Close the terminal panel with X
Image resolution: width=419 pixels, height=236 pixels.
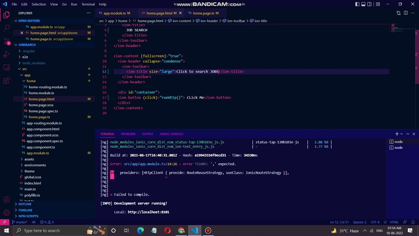[x=414, y=134]
